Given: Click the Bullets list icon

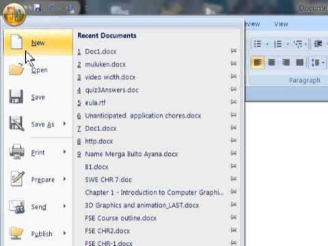Looking at the screenshot, I should coord(258,44).
